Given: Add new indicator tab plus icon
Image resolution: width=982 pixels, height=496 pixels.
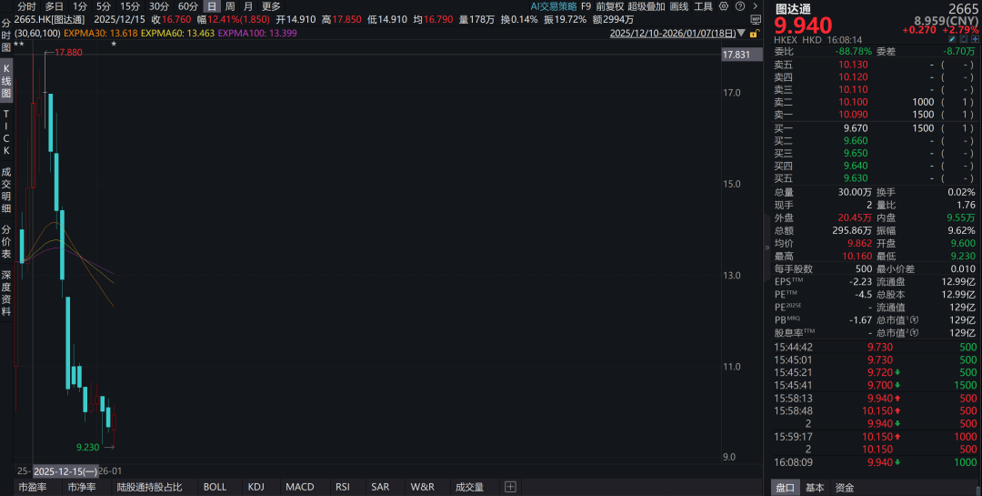Looking at the screenshot, I should pos(510,487).
